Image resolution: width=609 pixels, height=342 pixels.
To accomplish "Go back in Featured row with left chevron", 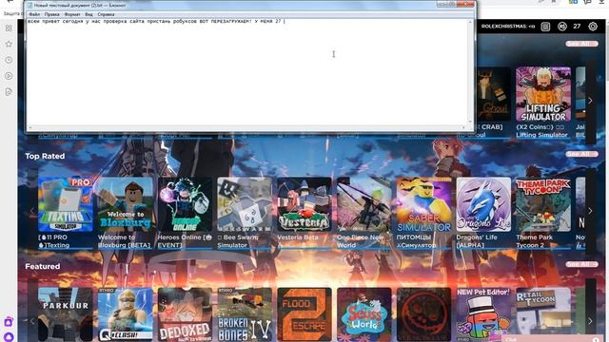I will pyautogui.click(x=32, y=321).
